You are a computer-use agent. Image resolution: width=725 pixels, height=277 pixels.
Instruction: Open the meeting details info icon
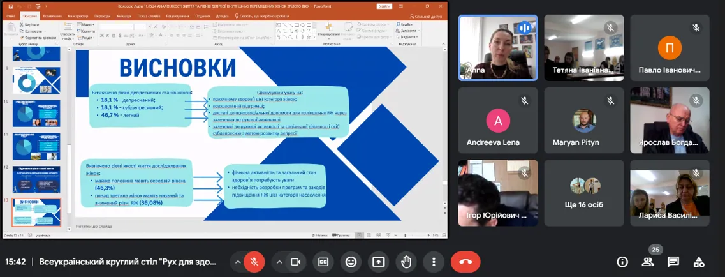[x=622, y=262]
